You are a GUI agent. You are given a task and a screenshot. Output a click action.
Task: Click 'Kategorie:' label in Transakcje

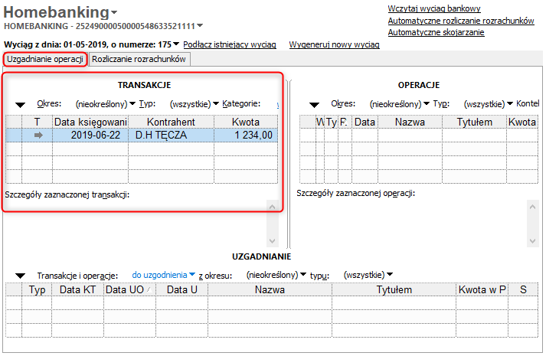241,103
